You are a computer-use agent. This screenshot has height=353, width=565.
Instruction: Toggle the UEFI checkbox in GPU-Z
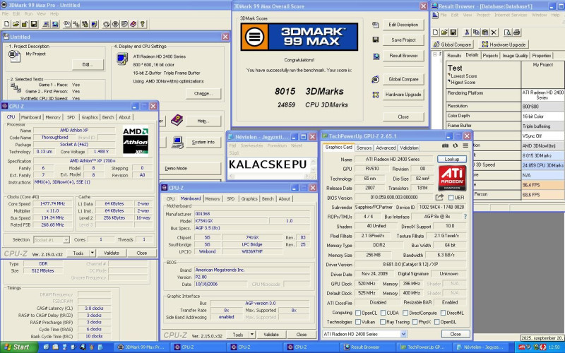(x=451, y=198)
